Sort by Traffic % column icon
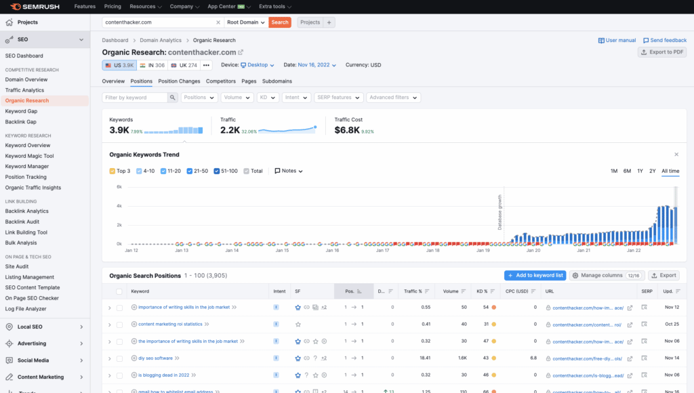694x393 pixels. click(x=427, y=291)
